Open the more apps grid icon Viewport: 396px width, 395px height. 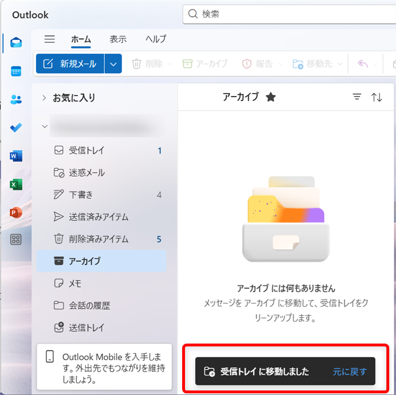[16, 240]
